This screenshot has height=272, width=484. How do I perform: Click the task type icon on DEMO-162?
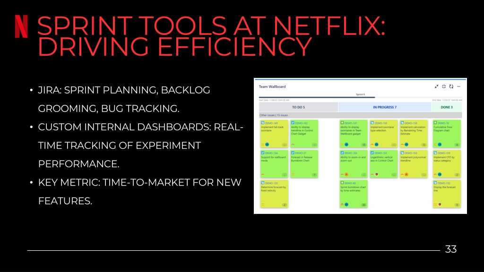click(293, 123)
